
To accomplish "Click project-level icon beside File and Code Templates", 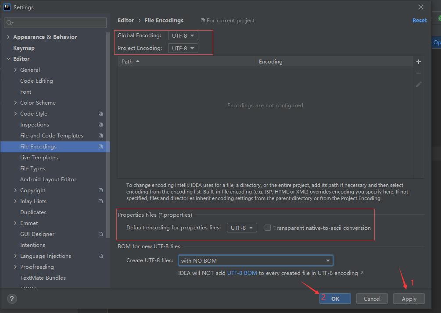I will (x=100, y=135).
